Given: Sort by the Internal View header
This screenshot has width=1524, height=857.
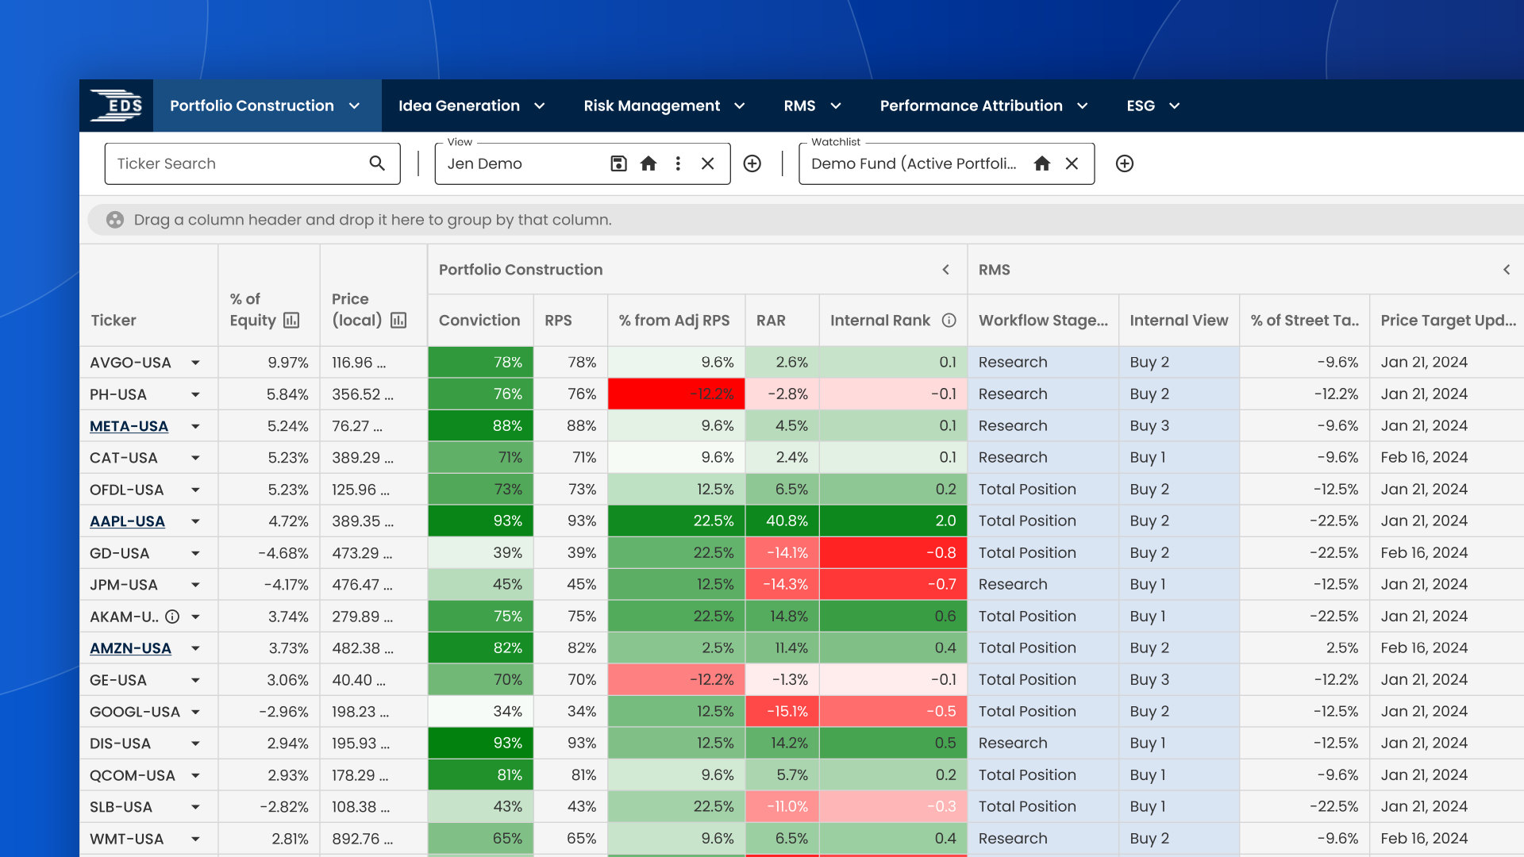Looking at the screenshot, I should click(x=1179, y=320).
